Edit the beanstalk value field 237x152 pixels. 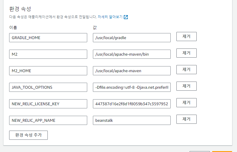point(132,120)
